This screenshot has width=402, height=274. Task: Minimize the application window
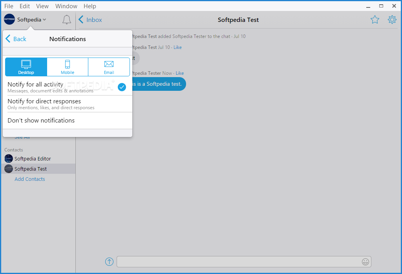coord(368,6)
